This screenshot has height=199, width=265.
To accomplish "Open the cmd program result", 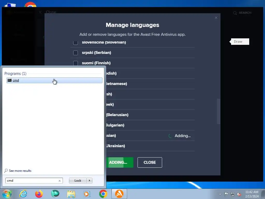I will coord(54,80).
